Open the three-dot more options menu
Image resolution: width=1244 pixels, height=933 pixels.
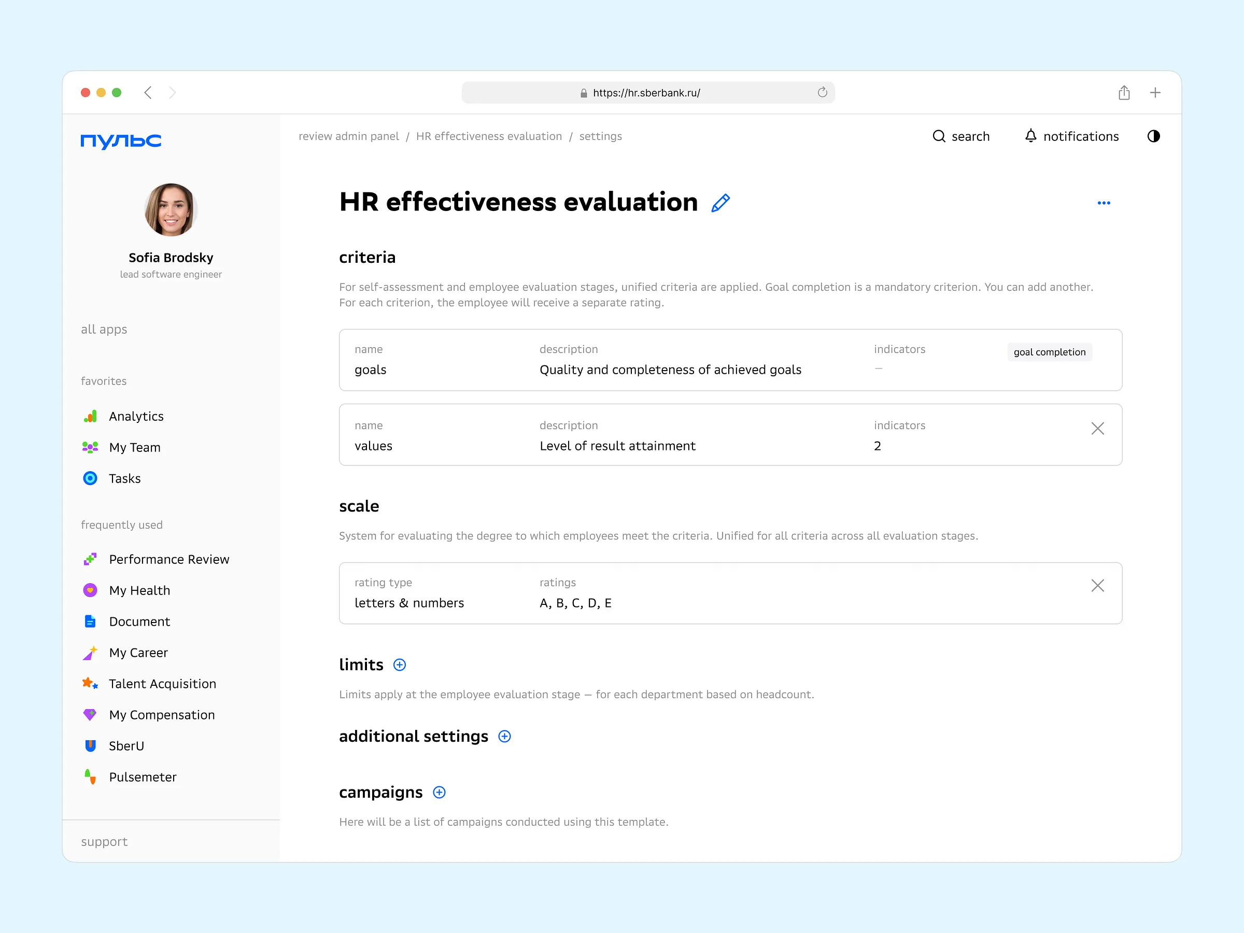click(1104, 203)
